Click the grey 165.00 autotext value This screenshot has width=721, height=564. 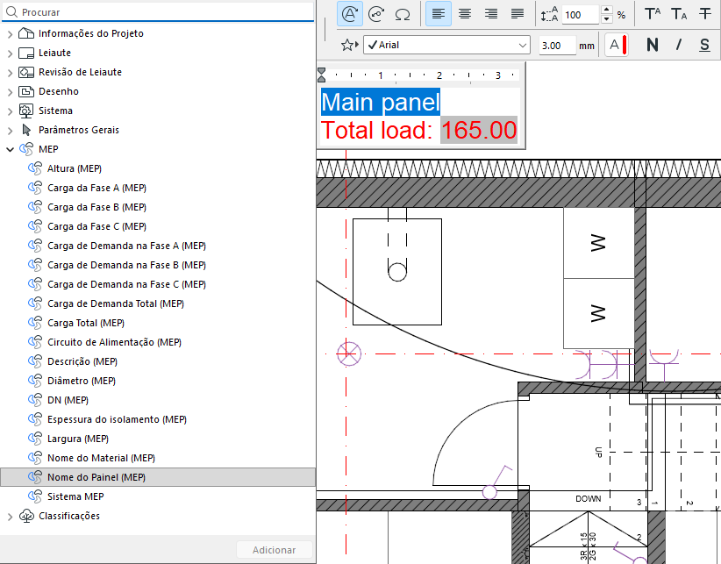pyautogui.click(x=479, y=130)
